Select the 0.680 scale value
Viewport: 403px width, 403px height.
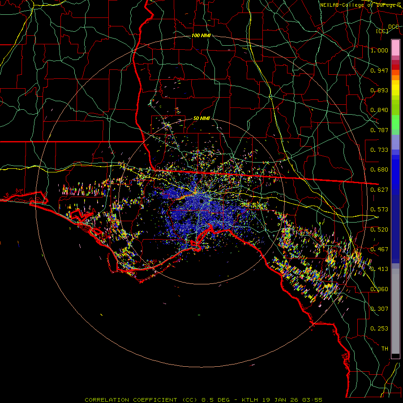[x=379, y=170]
